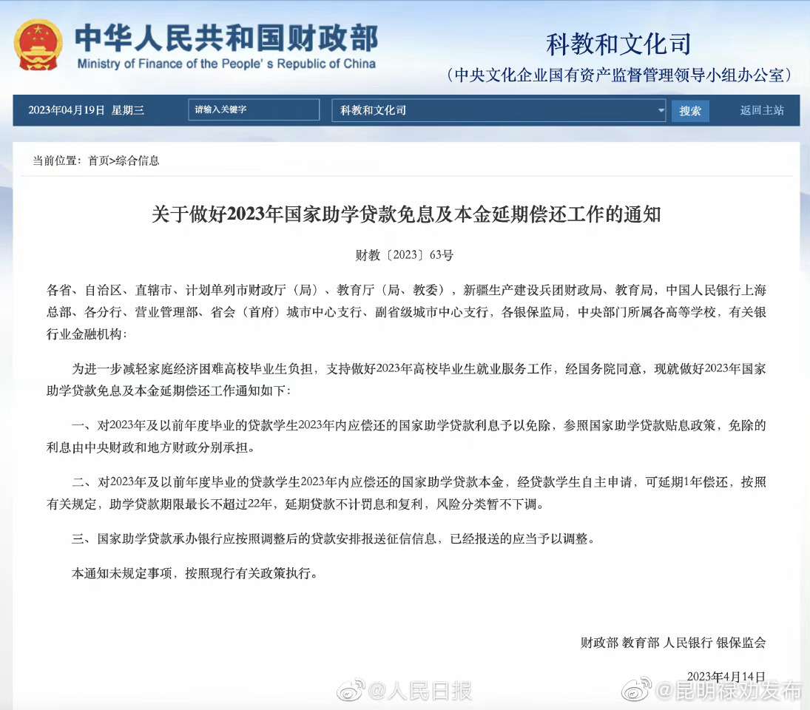The image size is (810, 710).
Task: Click the 首页 breadcrumb link
Action: point(98,160)
